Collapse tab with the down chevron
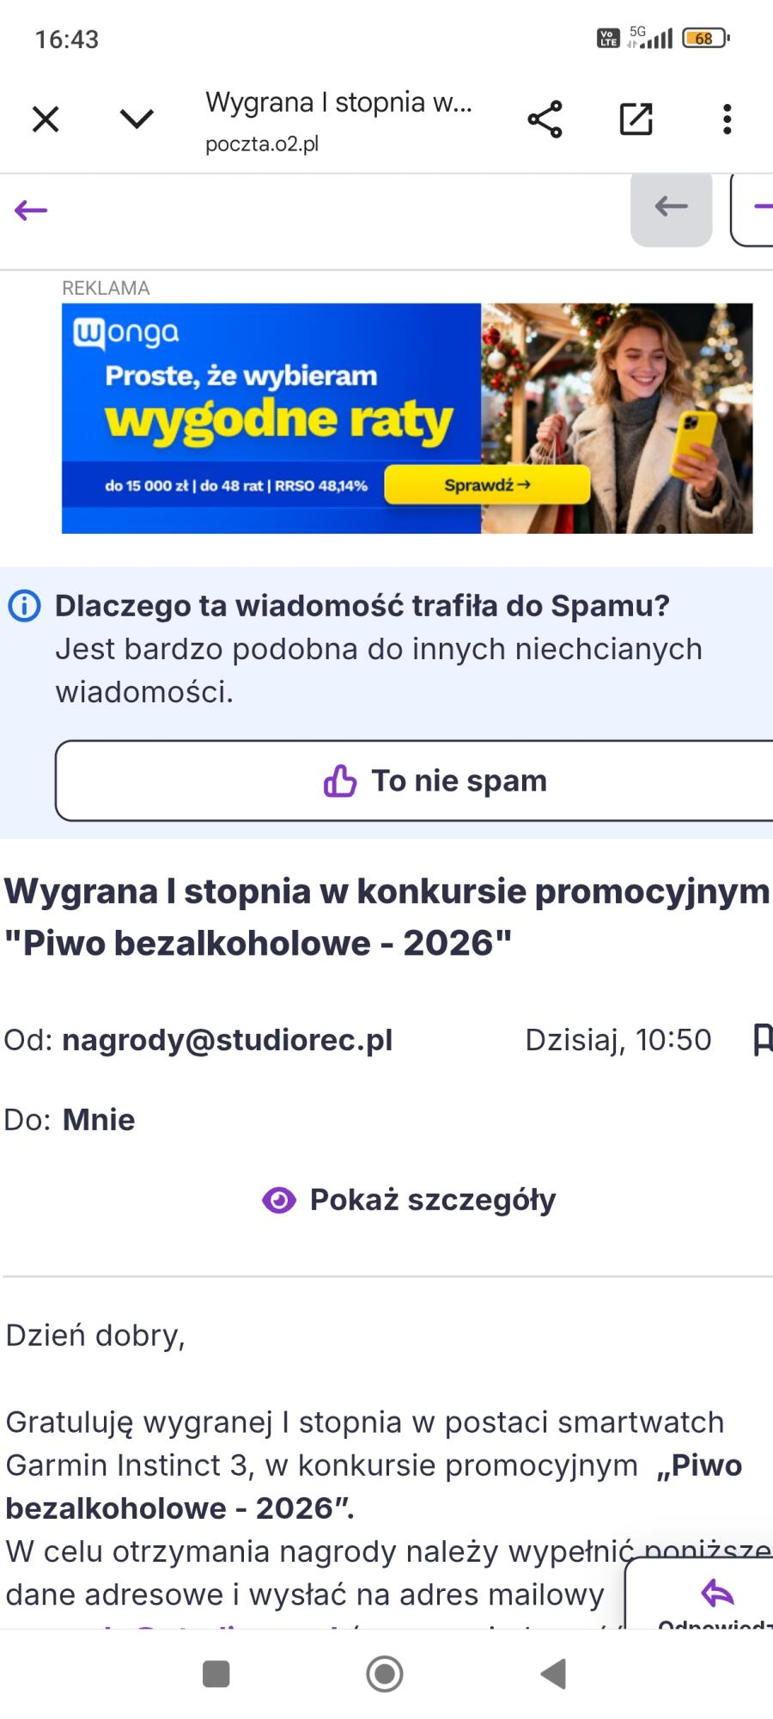Image resolution: width=773 pixels, height=1719 pixels. (x=137, y=119)
